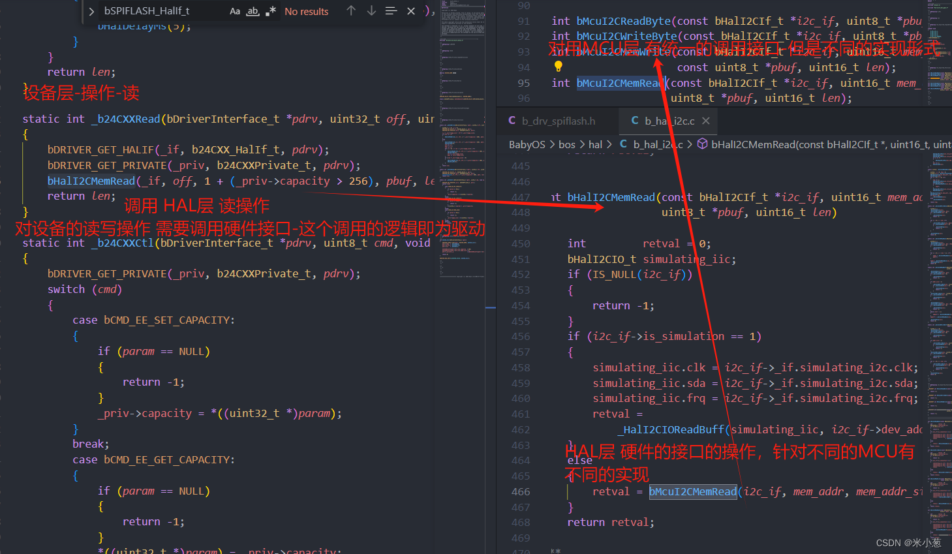Open the BabyOS breadcrumb segment

(527, 144)
